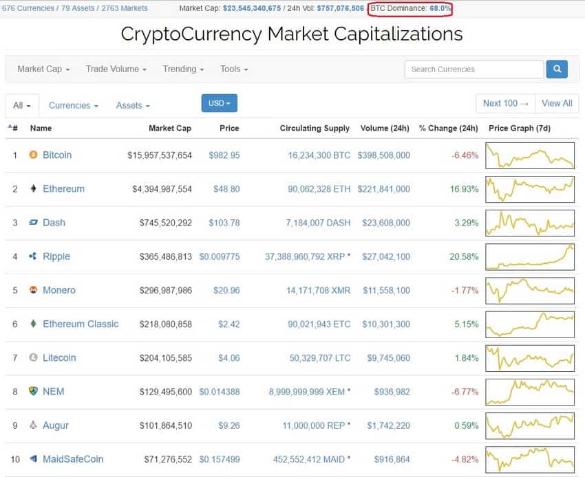This screenshot has width=585, height=477.
Task: Click the Litecoin coin icon
Action: click(34, 357)
